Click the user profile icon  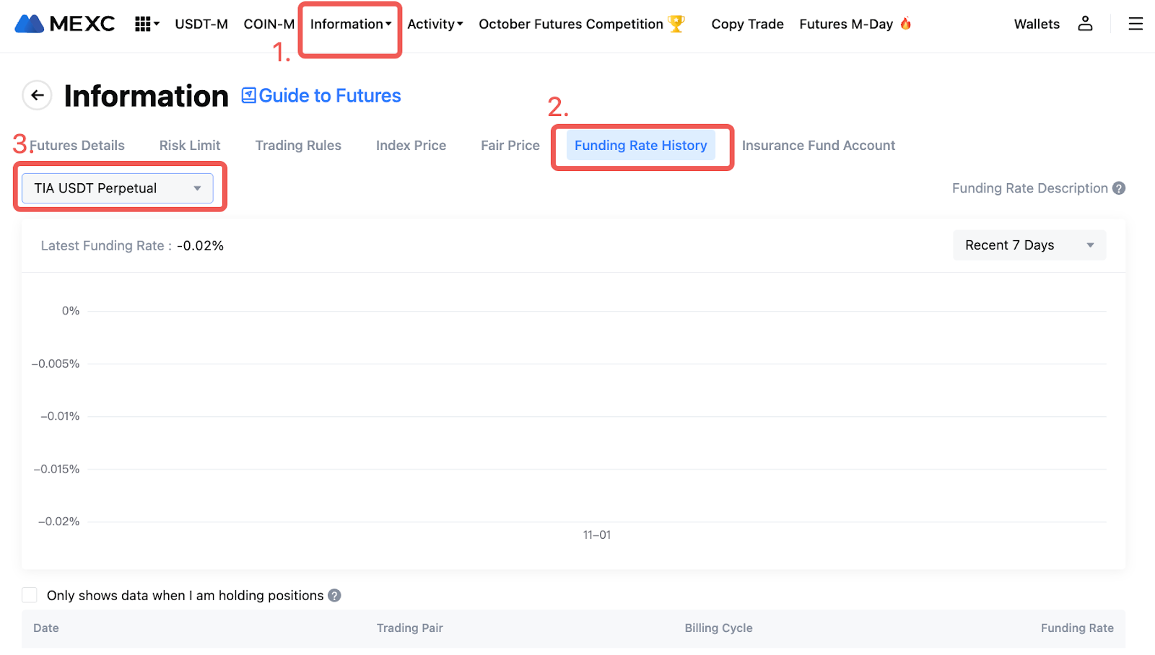(1085, 24)
